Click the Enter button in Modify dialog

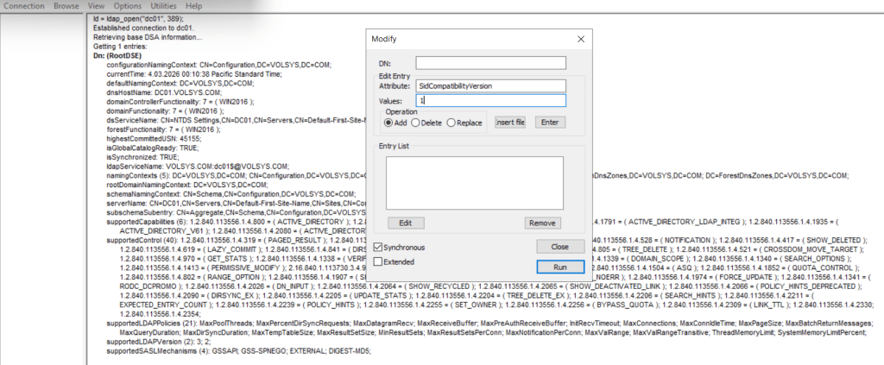coord(550,123)
